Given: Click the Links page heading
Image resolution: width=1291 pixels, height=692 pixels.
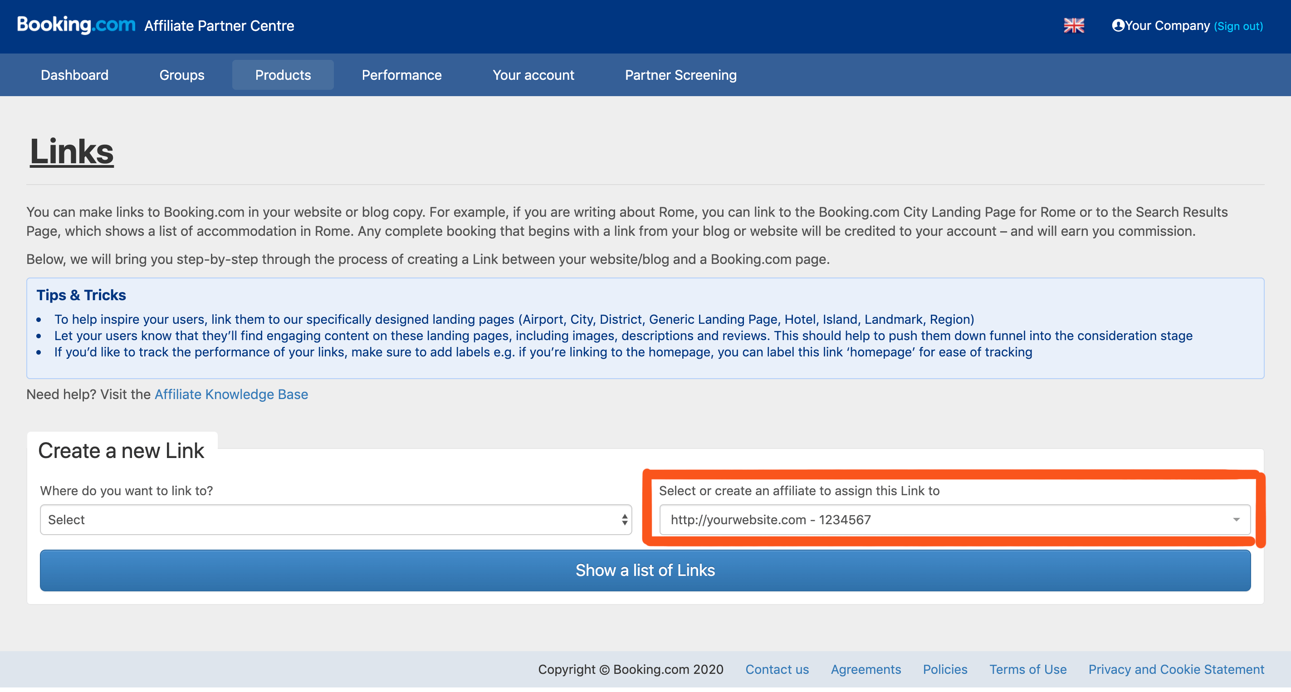Looking at the screenshot, I should 72,151.
